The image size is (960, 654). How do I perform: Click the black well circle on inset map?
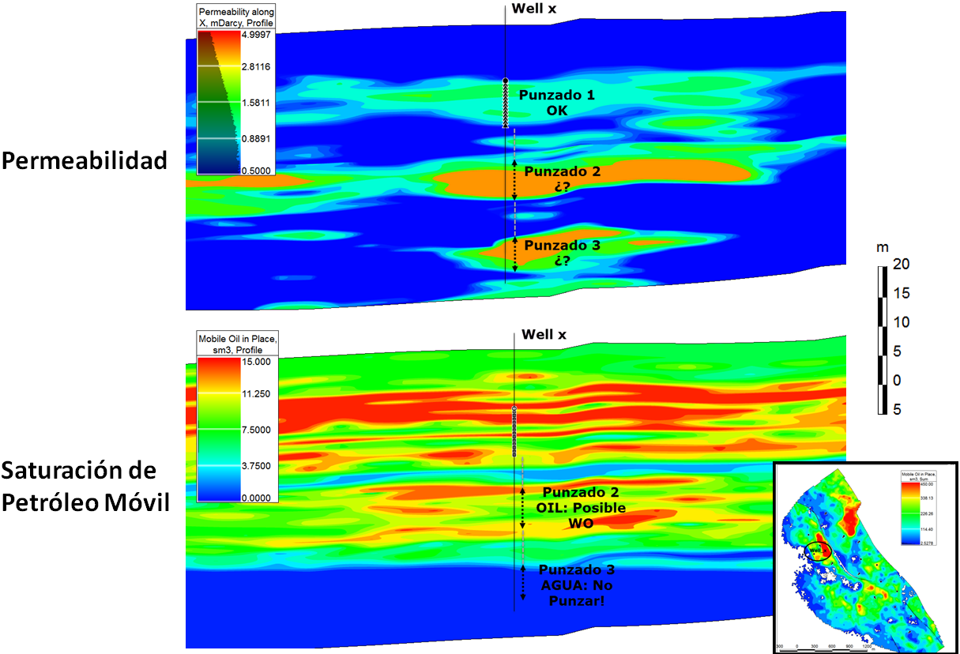click(x=819, y=550)
